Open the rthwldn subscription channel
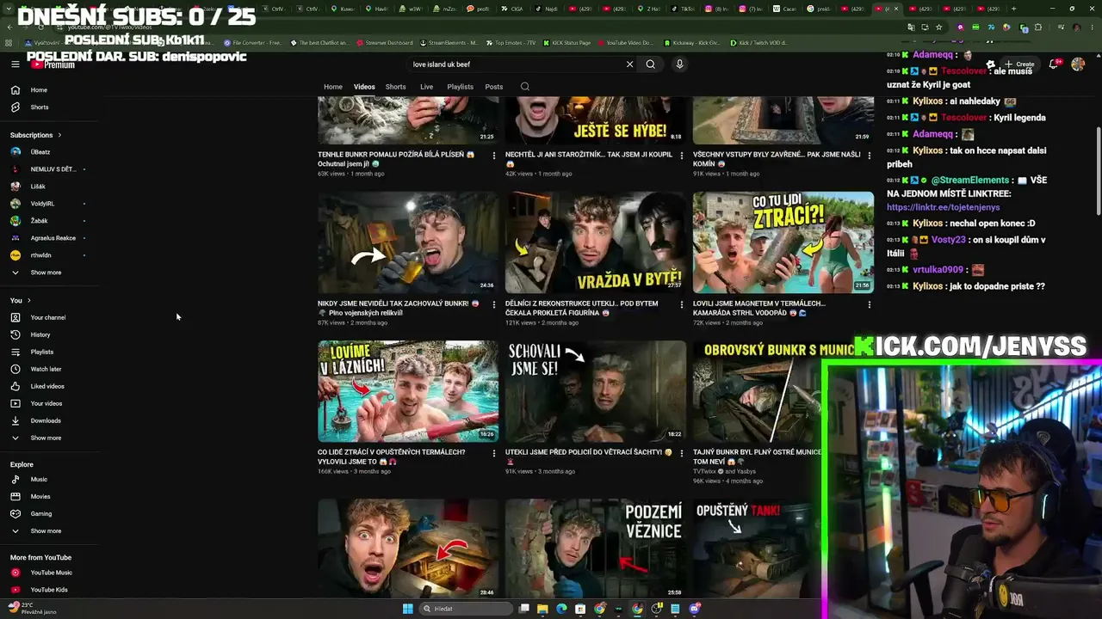 click(40, 255)
